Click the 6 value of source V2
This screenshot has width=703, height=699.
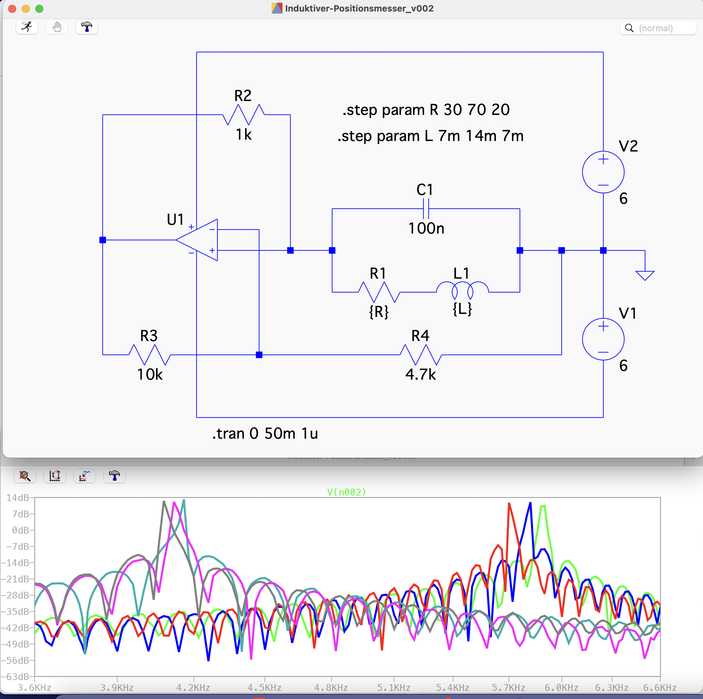pos(623,199)
